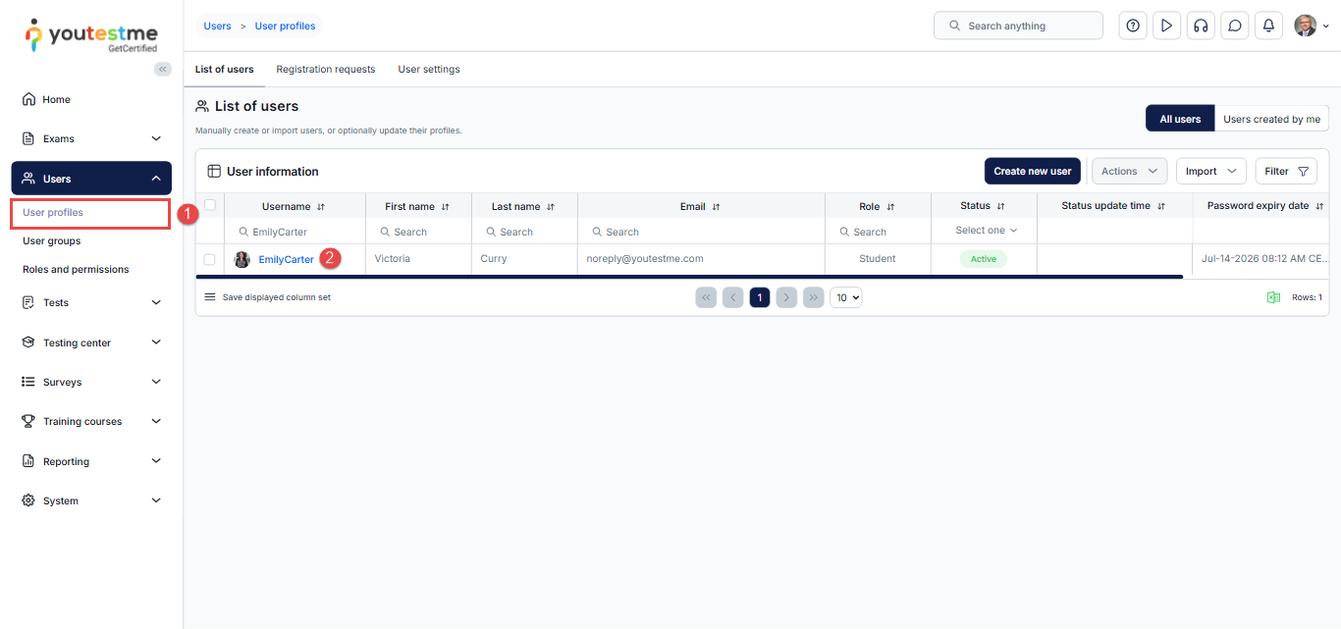Sort by Password expiry date arrows
Screen dimensions: 1341x629
coord(1319,206)
